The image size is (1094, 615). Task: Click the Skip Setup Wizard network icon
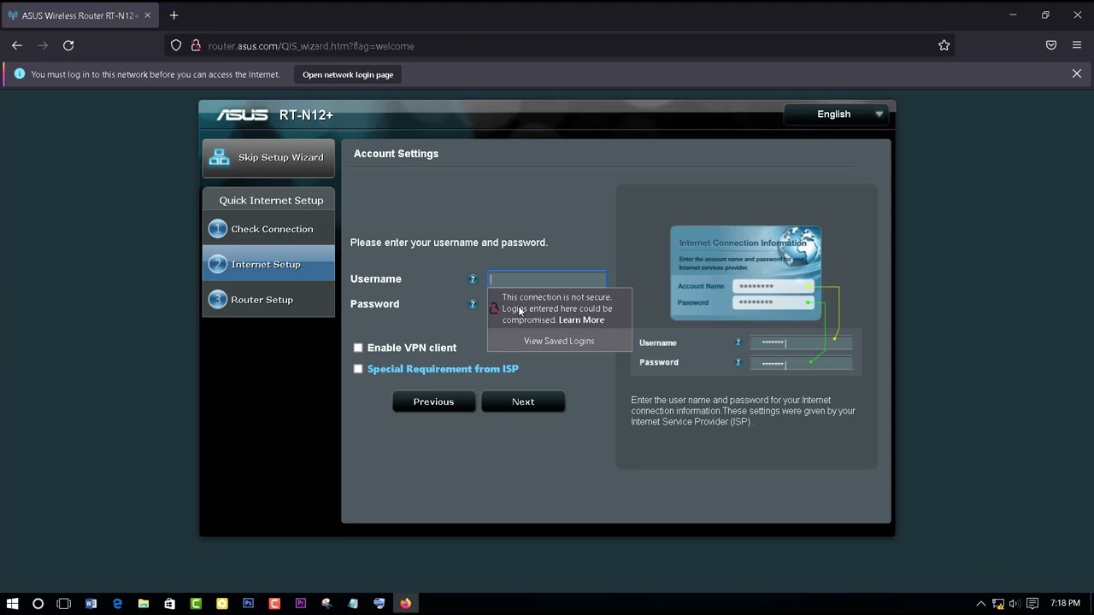point(220,157)
